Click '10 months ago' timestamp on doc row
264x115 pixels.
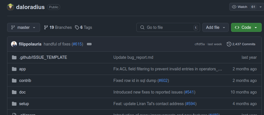[244, 92]
